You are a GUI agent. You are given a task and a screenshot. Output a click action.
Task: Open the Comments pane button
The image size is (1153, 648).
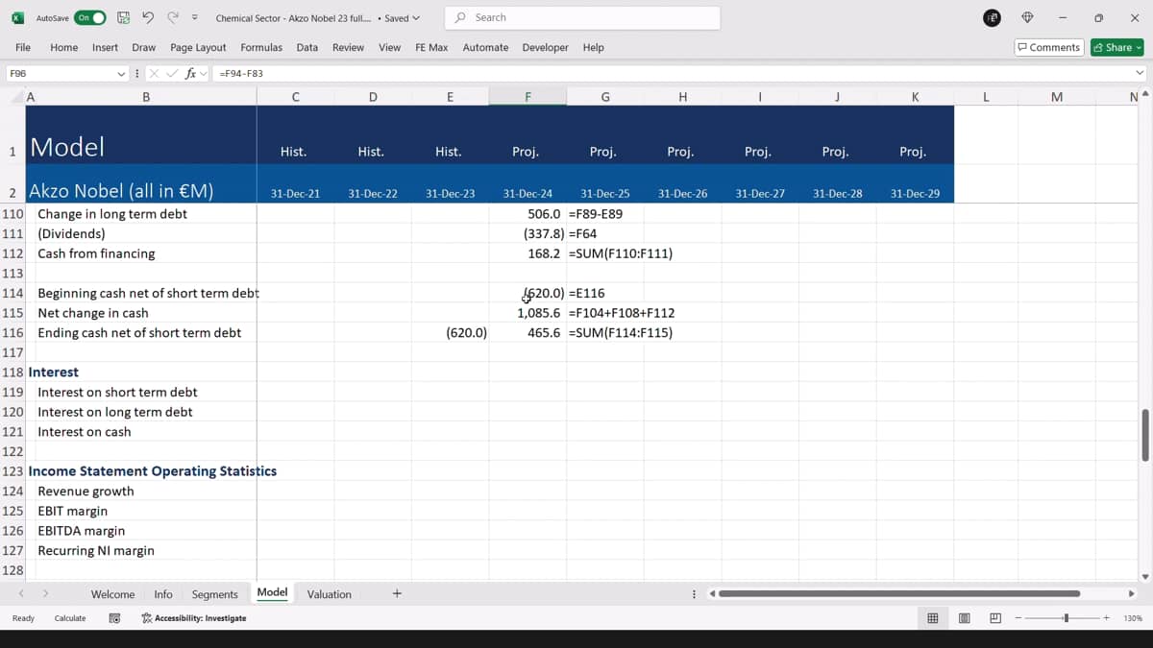pyautogui.click(x=1049, y=47)
